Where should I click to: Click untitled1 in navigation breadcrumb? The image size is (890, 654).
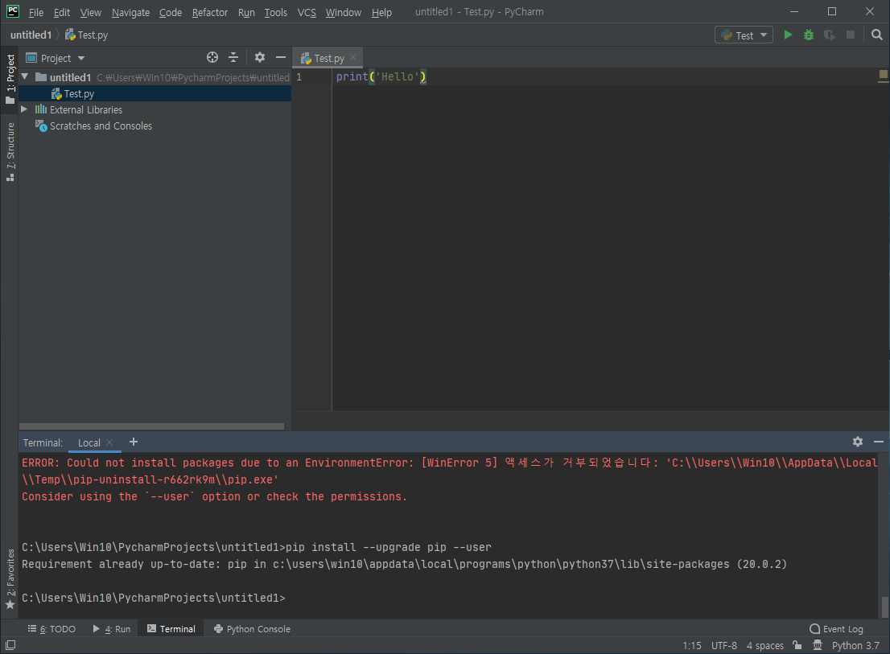pyautogui.click(x=31, y=35)
